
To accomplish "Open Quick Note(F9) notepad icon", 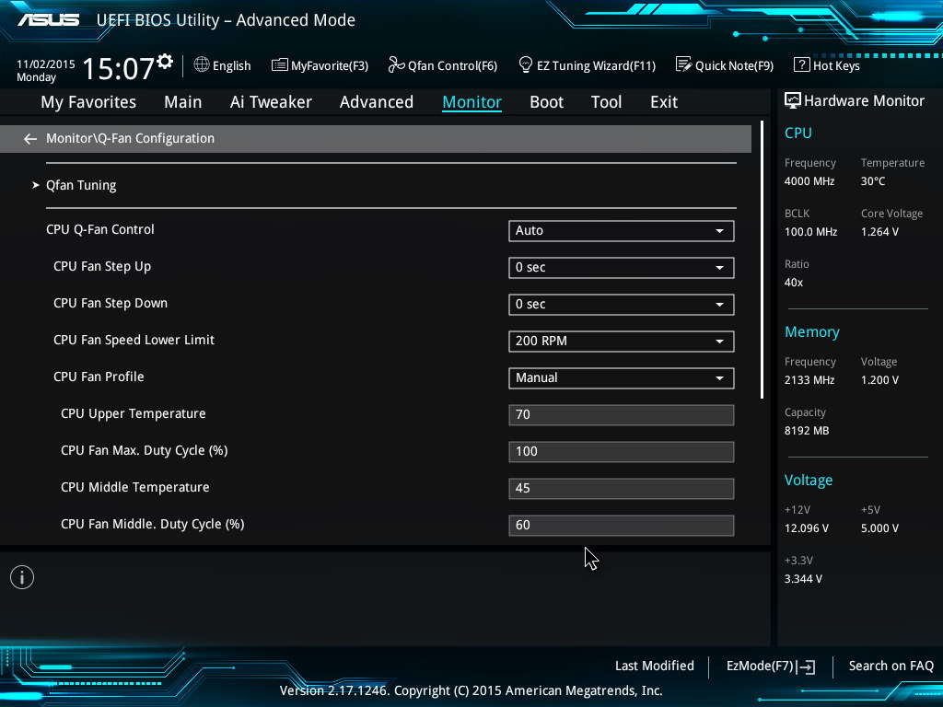I will tap(683, 65).
